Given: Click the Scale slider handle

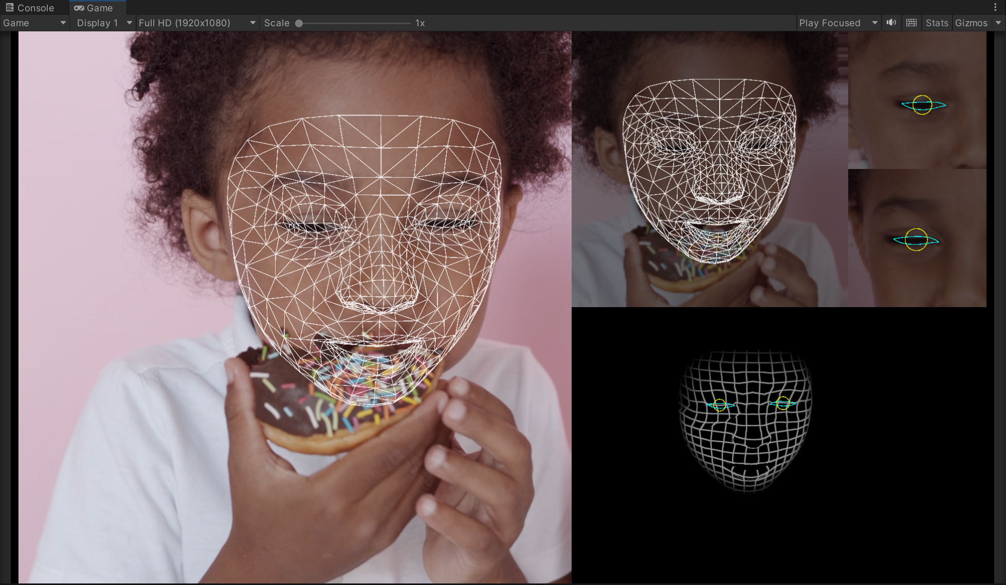Looking at the screenshot, I should tap(299, 23).
